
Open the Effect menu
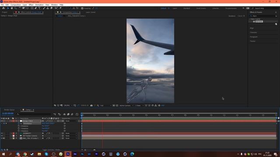click(31, 5)
